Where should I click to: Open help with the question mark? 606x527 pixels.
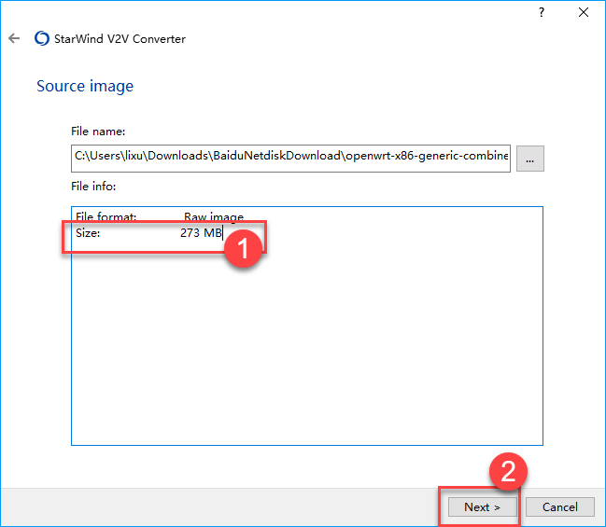542,13
